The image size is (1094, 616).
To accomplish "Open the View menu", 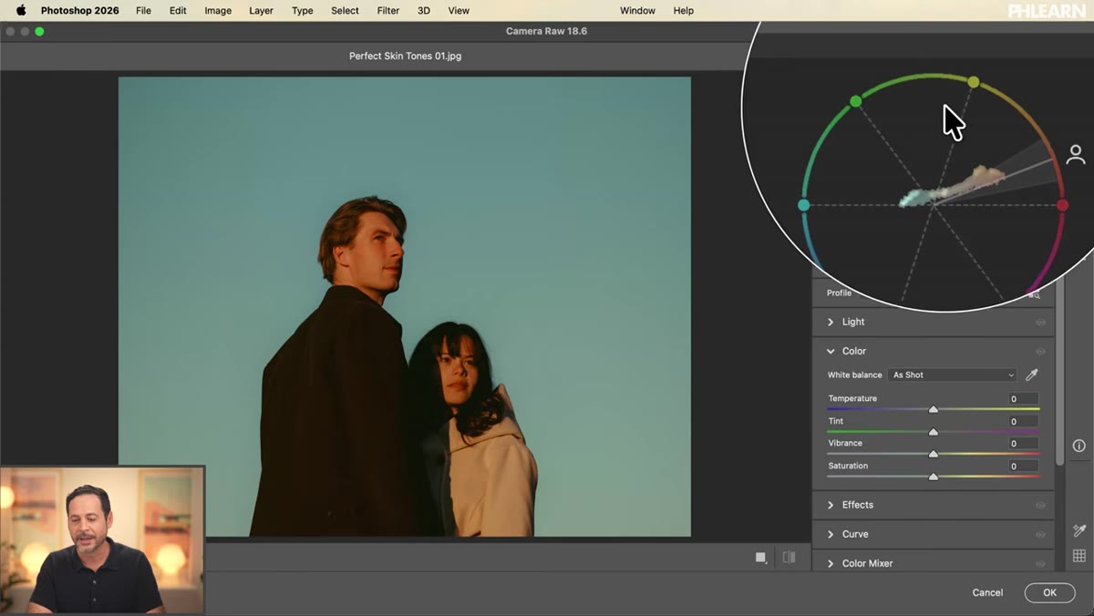I will (459, 10).
